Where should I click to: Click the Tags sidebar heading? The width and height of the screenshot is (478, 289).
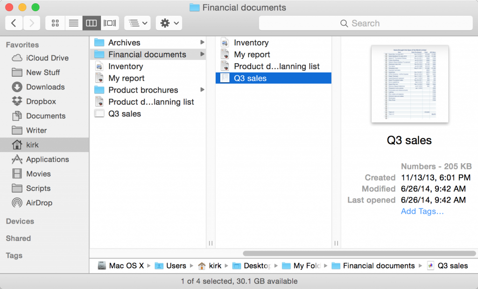[x=14, y=255]
